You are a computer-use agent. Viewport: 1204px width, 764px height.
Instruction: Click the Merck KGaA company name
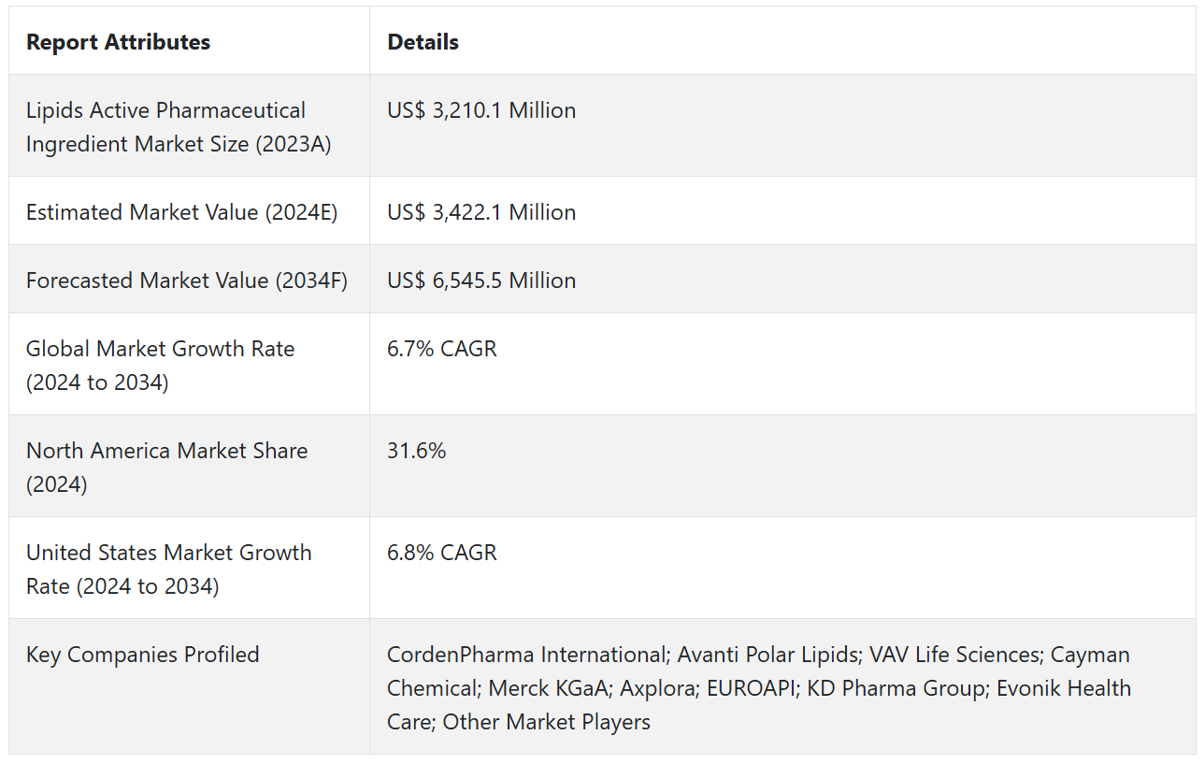point(547,688)
